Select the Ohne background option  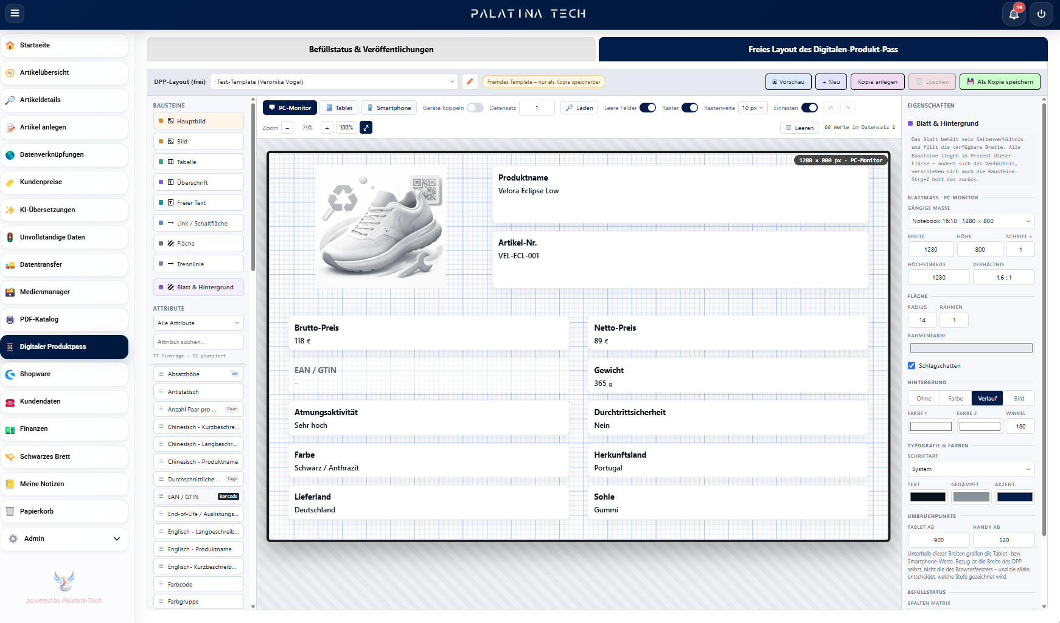pyautogui.click(x=924, y=399)
